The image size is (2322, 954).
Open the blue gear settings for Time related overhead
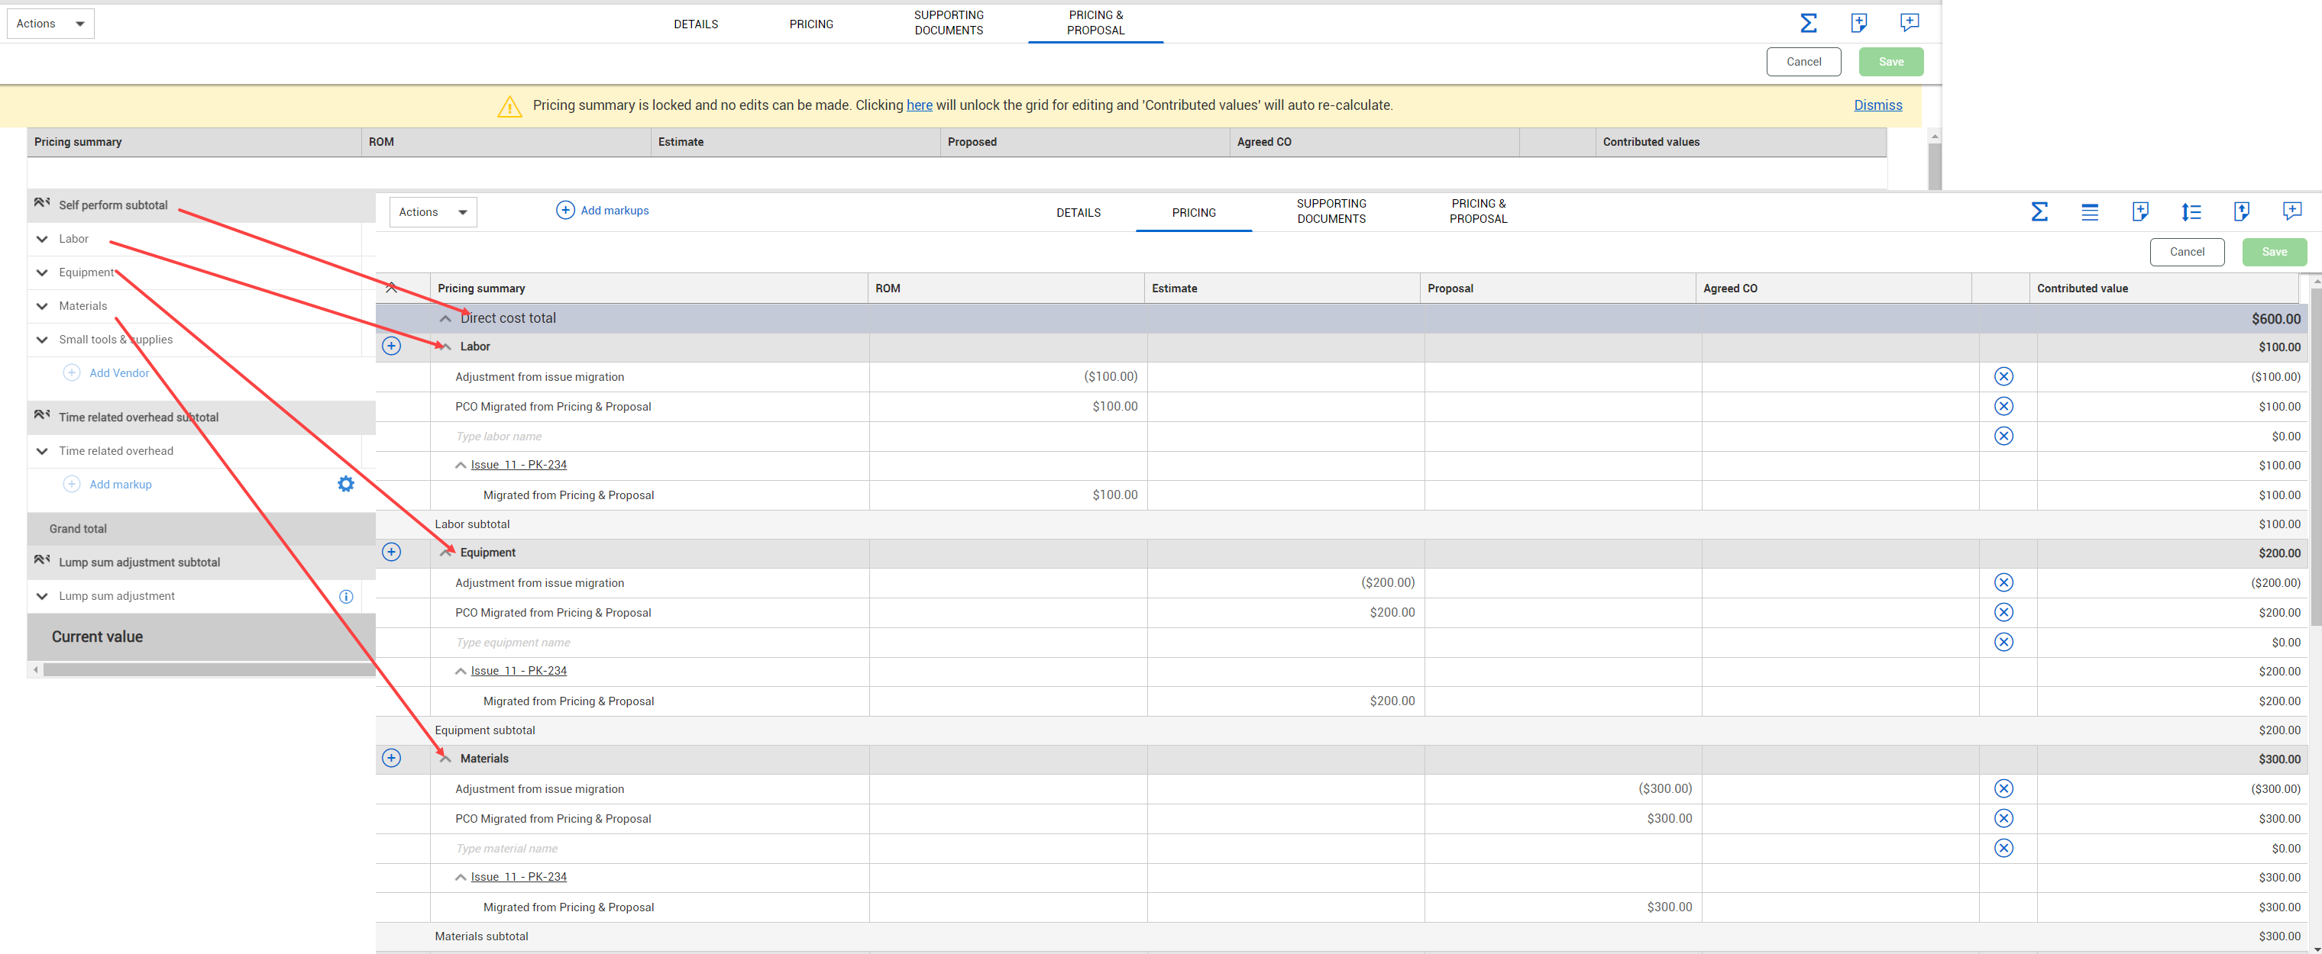(x=345, y=485)
